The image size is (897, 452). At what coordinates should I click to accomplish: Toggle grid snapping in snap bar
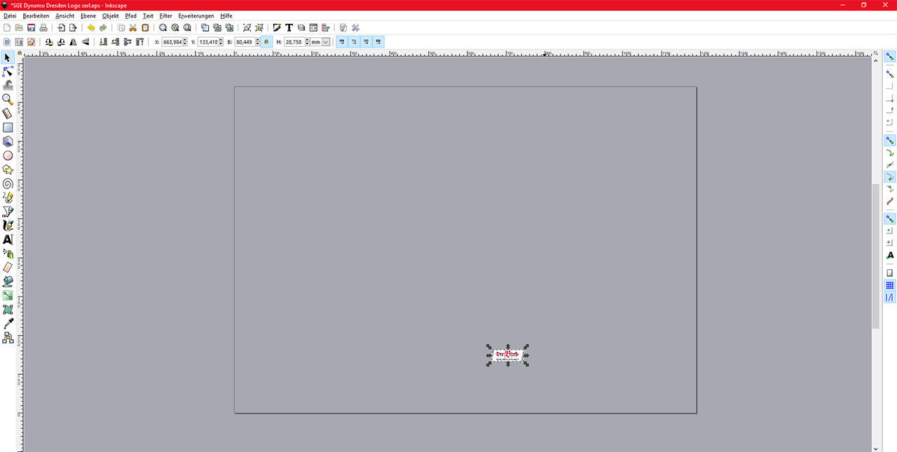[x=890, y=285]
